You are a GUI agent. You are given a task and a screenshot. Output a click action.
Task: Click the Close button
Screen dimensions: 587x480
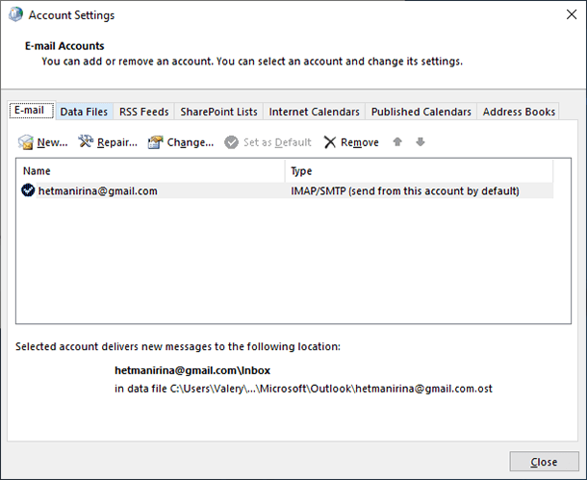pyautogui.click(x=544, y=462)
